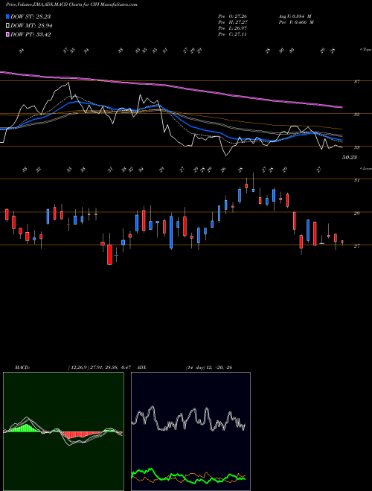This screenshot has height=491, width=372.
Task: Click the '<Lows' label at right edge
Action: point(365,168)
